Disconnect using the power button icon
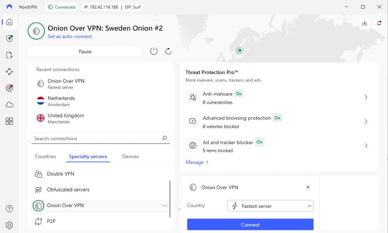 click(x=154, y=51)
